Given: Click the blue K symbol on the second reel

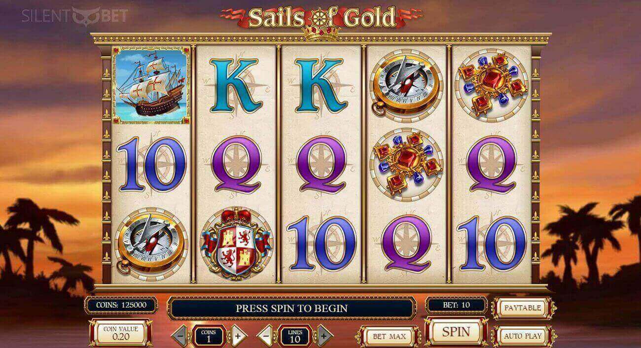Looking at the screenshot, I should pos(236,84).
